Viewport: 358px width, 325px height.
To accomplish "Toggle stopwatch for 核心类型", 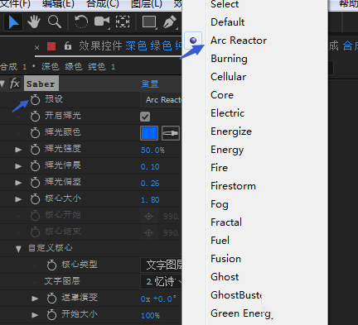I will coord(51,265).
